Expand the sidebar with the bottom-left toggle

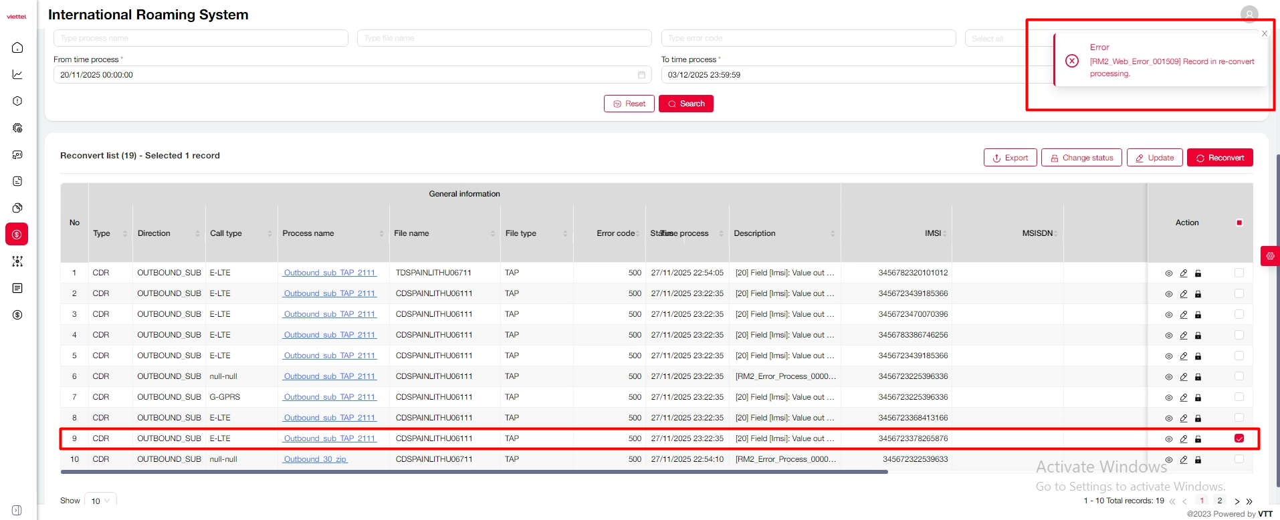pos(17,510)
